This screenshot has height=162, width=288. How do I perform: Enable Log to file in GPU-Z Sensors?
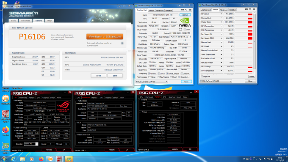point(202,77)
